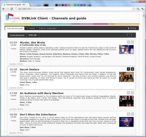Click Directors: Nick Havinga line
Screen dimensions: 146x137
pos(30,59)
